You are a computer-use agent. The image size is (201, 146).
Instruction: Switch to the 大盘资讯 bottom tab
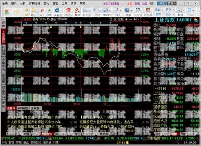point(46,134)
